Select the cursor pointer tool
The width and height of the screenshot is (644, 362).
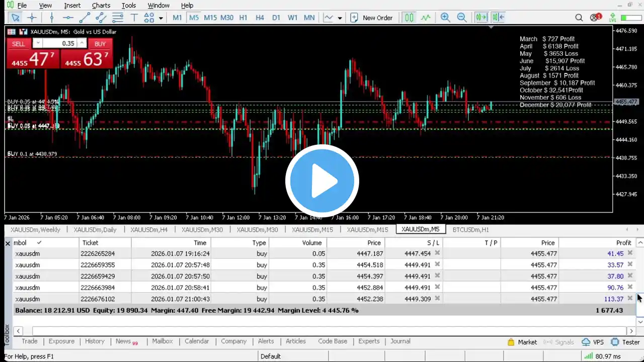coord(16,18)
